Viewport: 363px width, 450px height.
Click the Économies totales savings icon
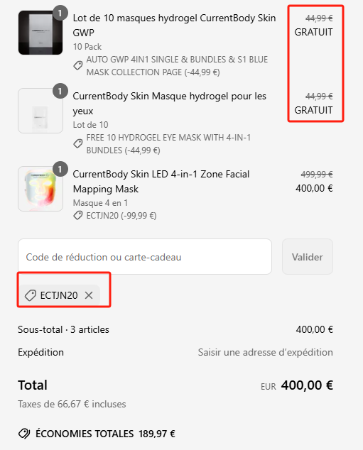[24, 434]
